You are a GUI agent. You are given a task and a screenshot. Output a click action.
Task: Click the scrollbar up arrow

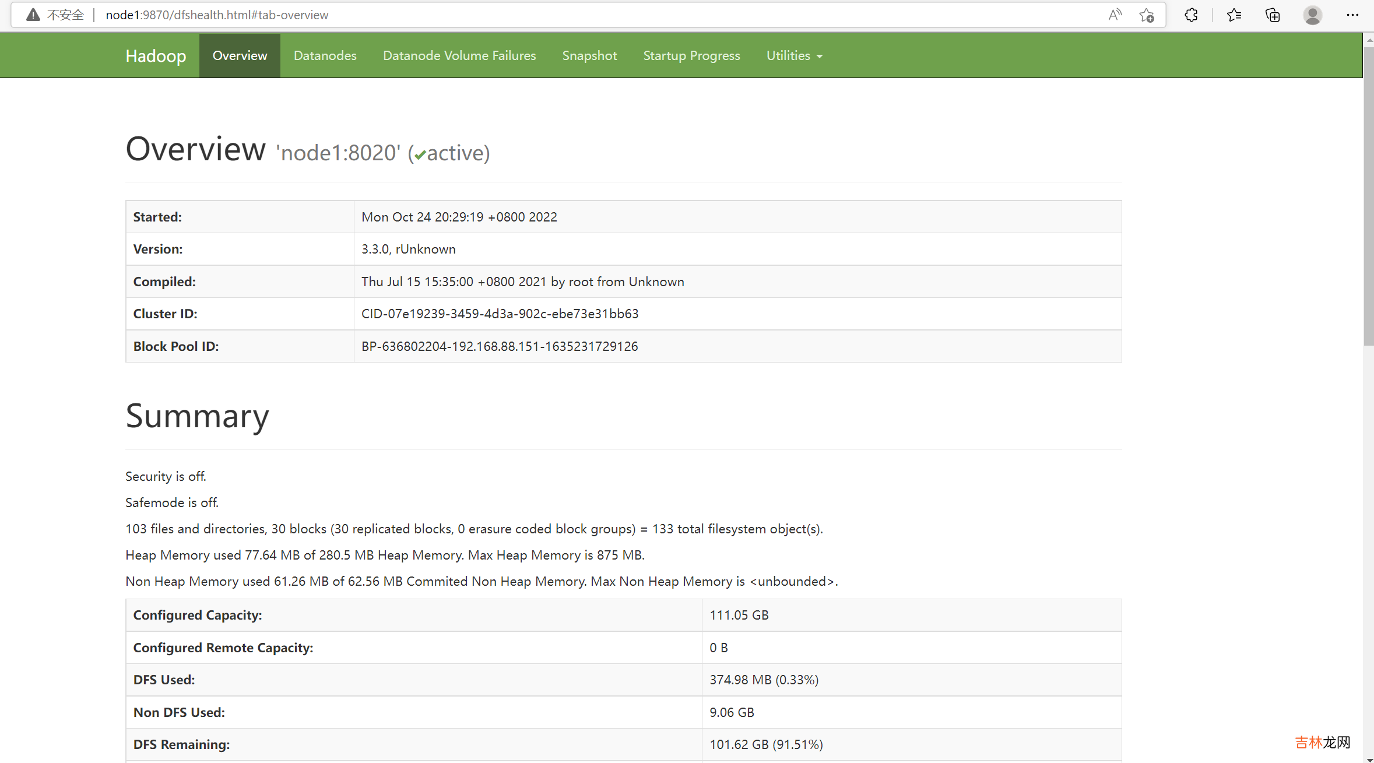(1369, 40)
